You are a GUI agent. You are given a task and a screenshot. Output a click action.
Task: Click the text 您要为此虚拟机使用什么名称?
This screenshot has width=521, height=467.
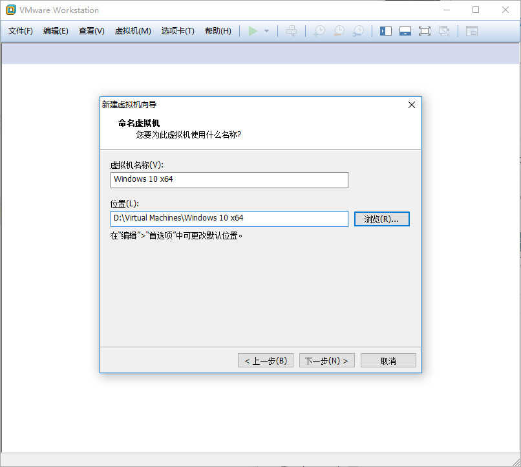[x=188, y=135]
